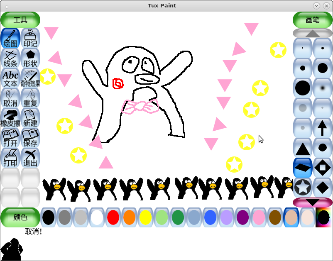Select the largest round black brush

(303, 88)
